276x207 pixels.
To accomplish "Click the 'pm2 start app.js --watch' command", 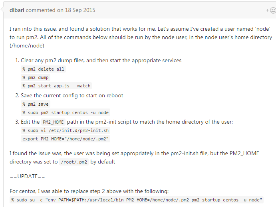I will 56,86.
